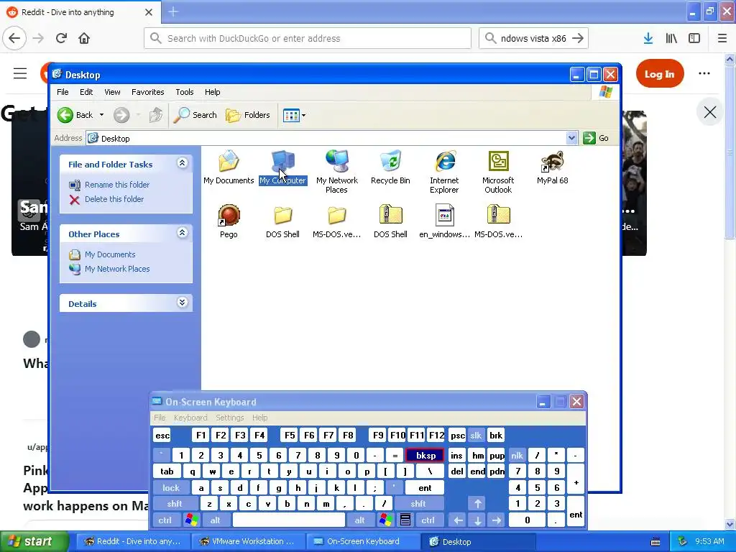Image resolution: width=736 pixels, height=552 pixels.
Task: Click the Firefox reload button
Action: coord(61,38)
